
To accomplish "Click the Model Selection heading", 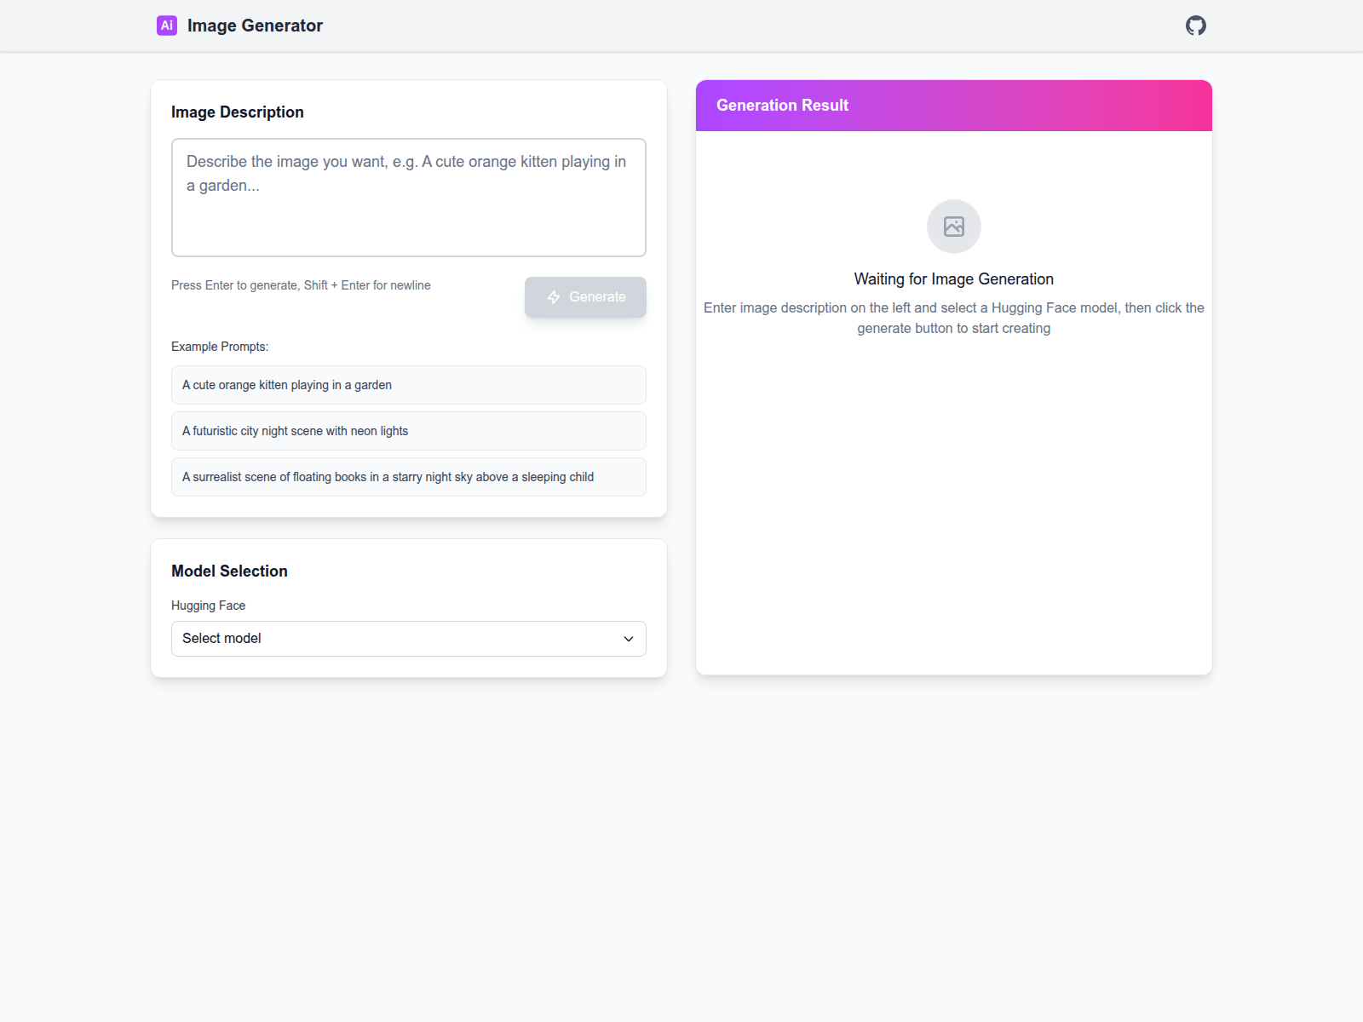I will point(229,571).
